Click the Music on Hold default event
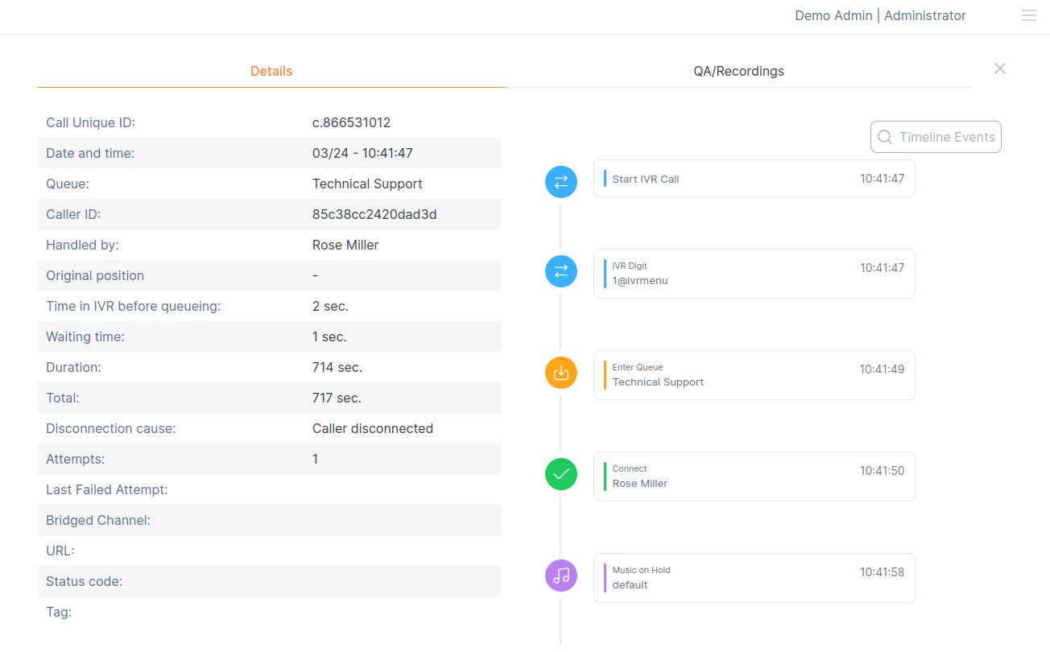 (x=754, y=578)
